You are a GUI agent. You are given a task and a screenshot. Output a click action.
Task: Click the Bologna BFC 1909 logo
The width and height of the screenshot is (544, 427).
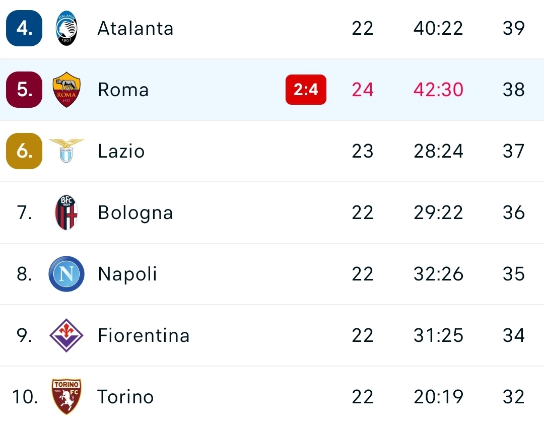(66, 212)
